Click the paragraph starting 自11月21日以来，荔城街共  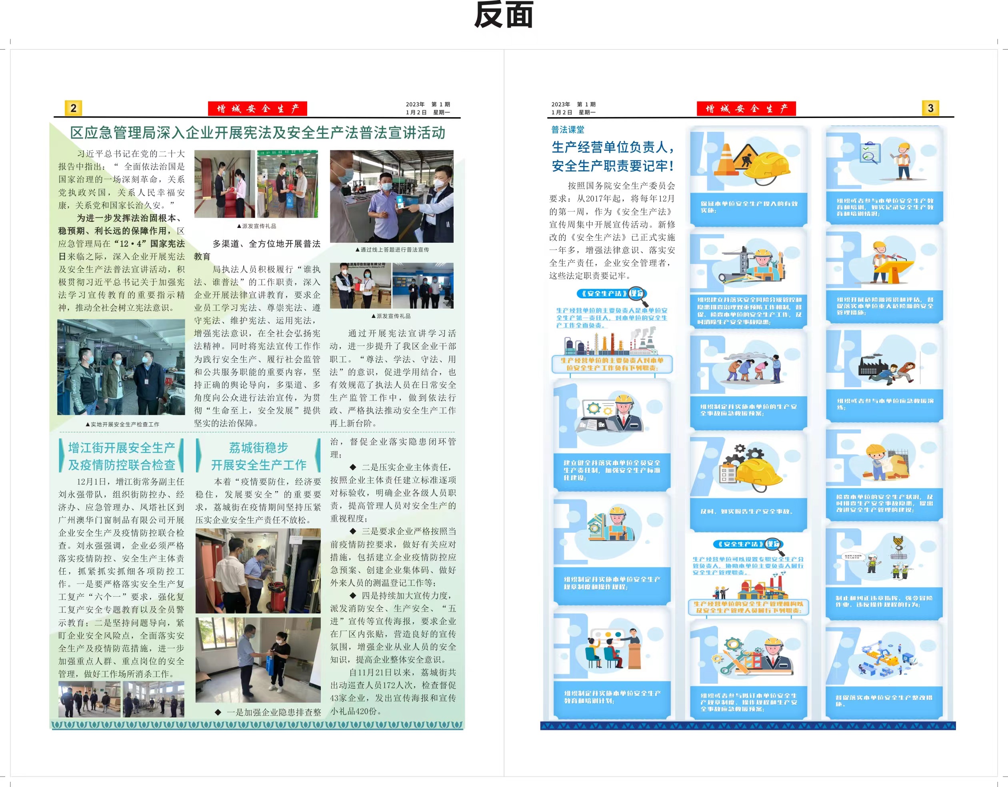click(x=393, y=691)
